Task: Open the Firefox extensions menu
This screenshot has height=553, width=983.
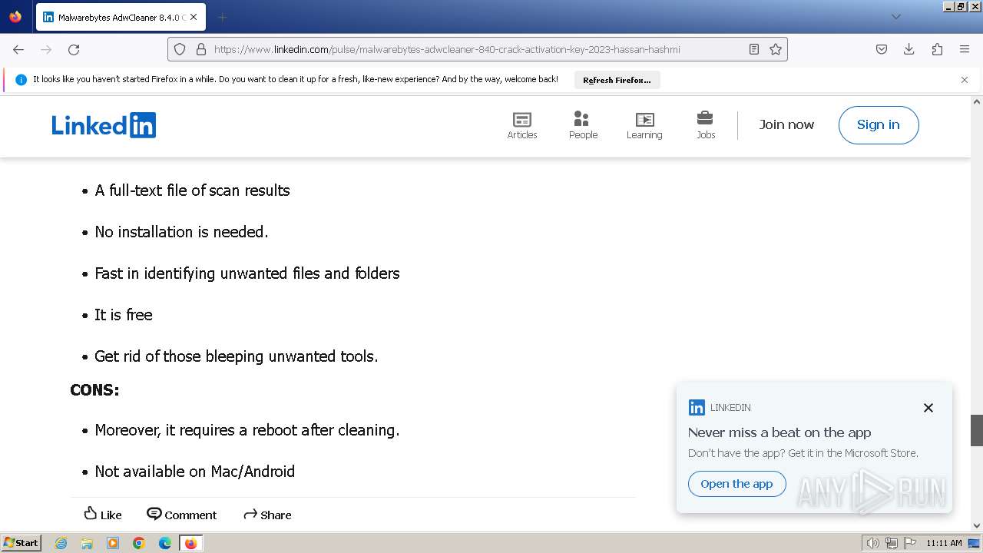Action: tap(937, 49)
